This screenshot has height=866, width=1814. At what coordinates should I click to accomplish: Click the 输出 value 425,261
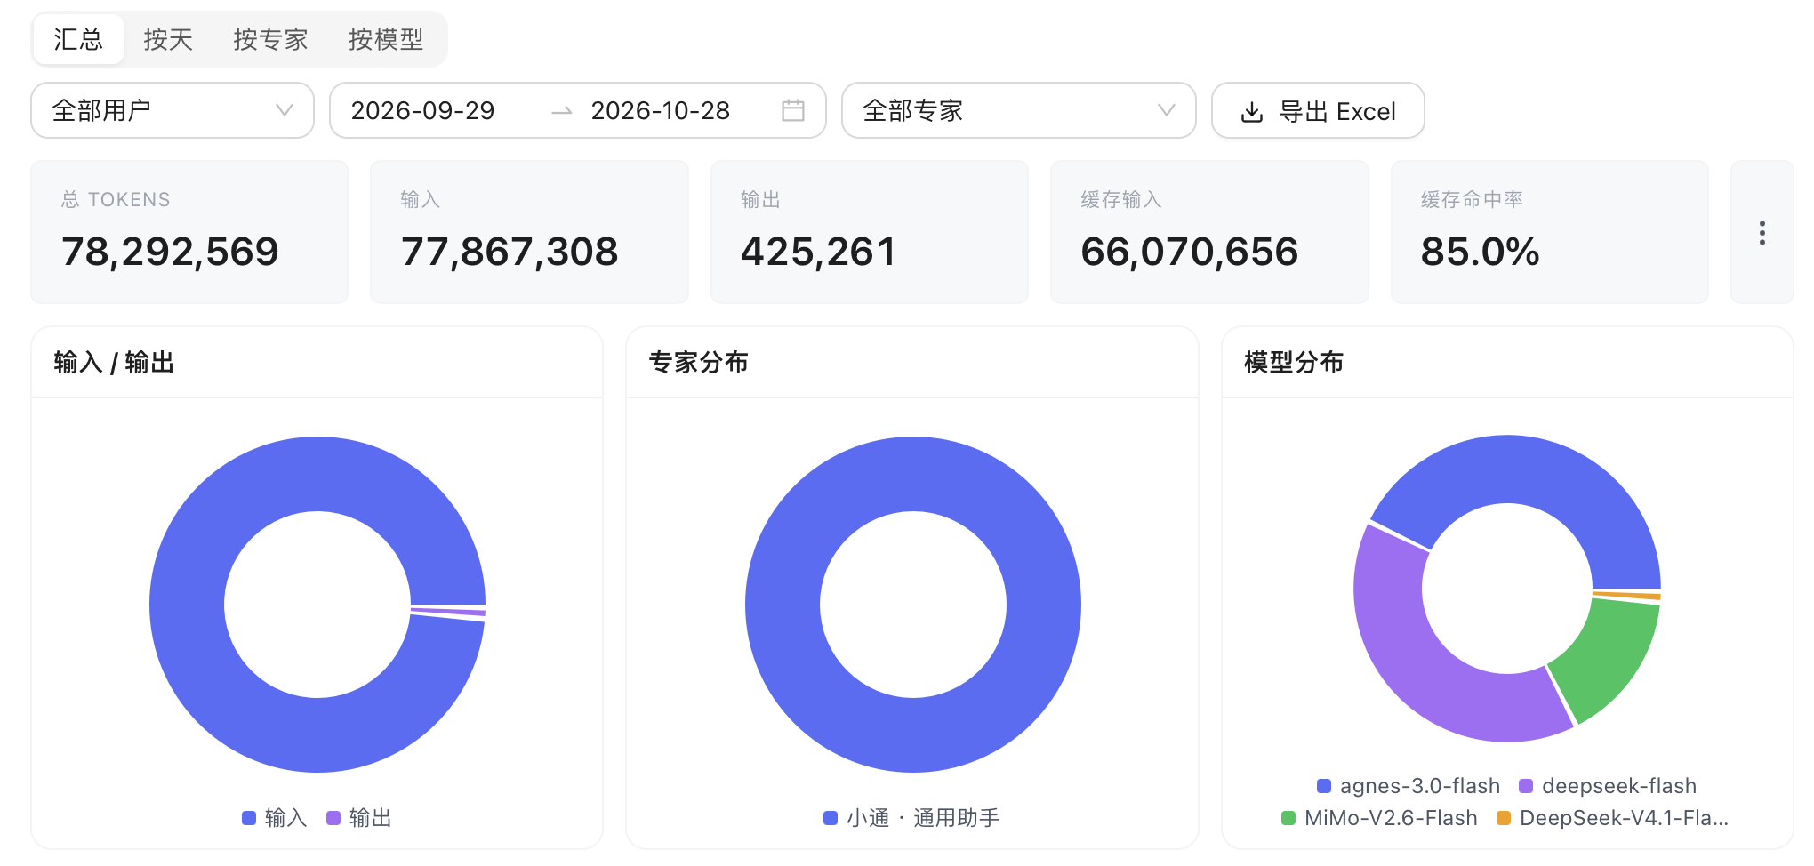tap(818, 252)
